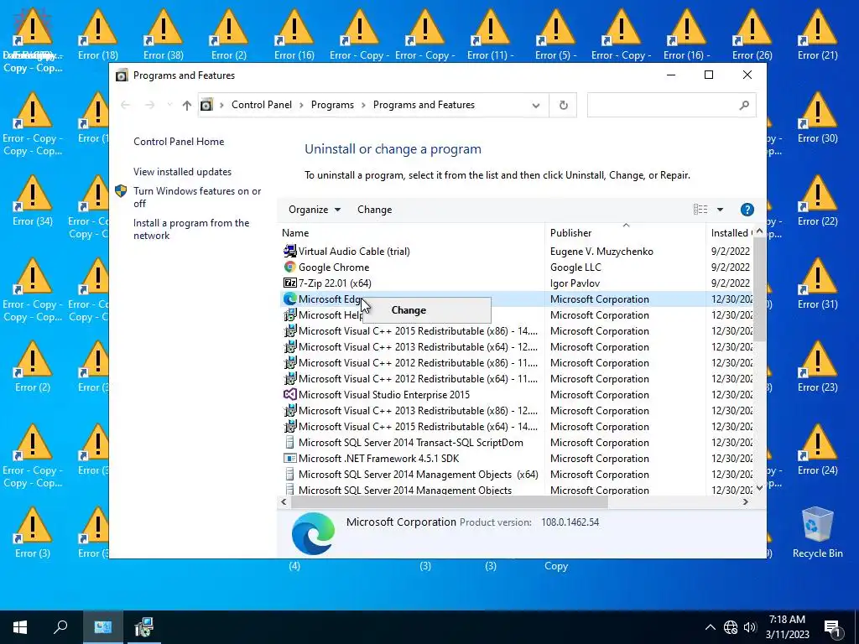Select the Error (34) desktop shortcut
Viewport: 859px width, 644px height.
pos(33,201)
